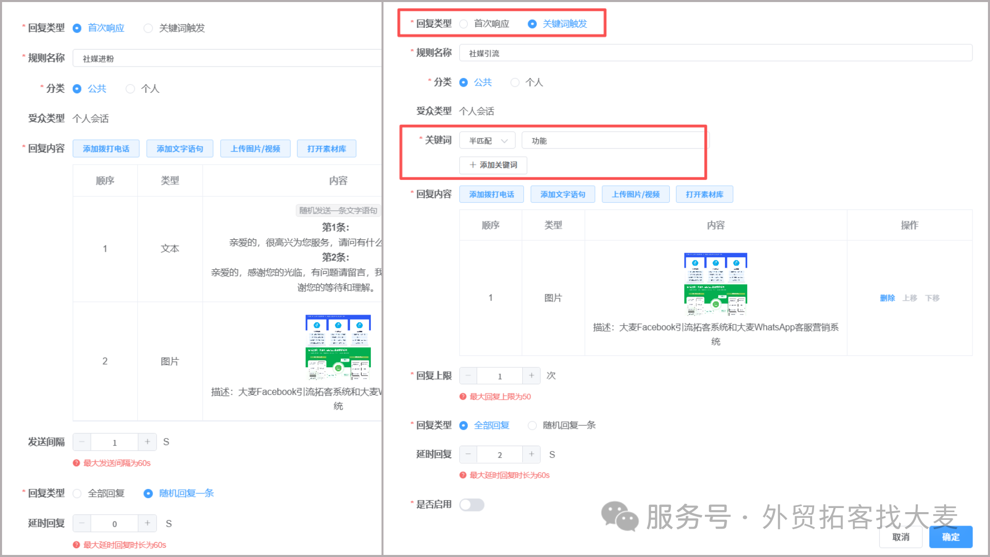Click the 添加关键词 button
This screenshot has height=557, width=990.
point(493,165)
